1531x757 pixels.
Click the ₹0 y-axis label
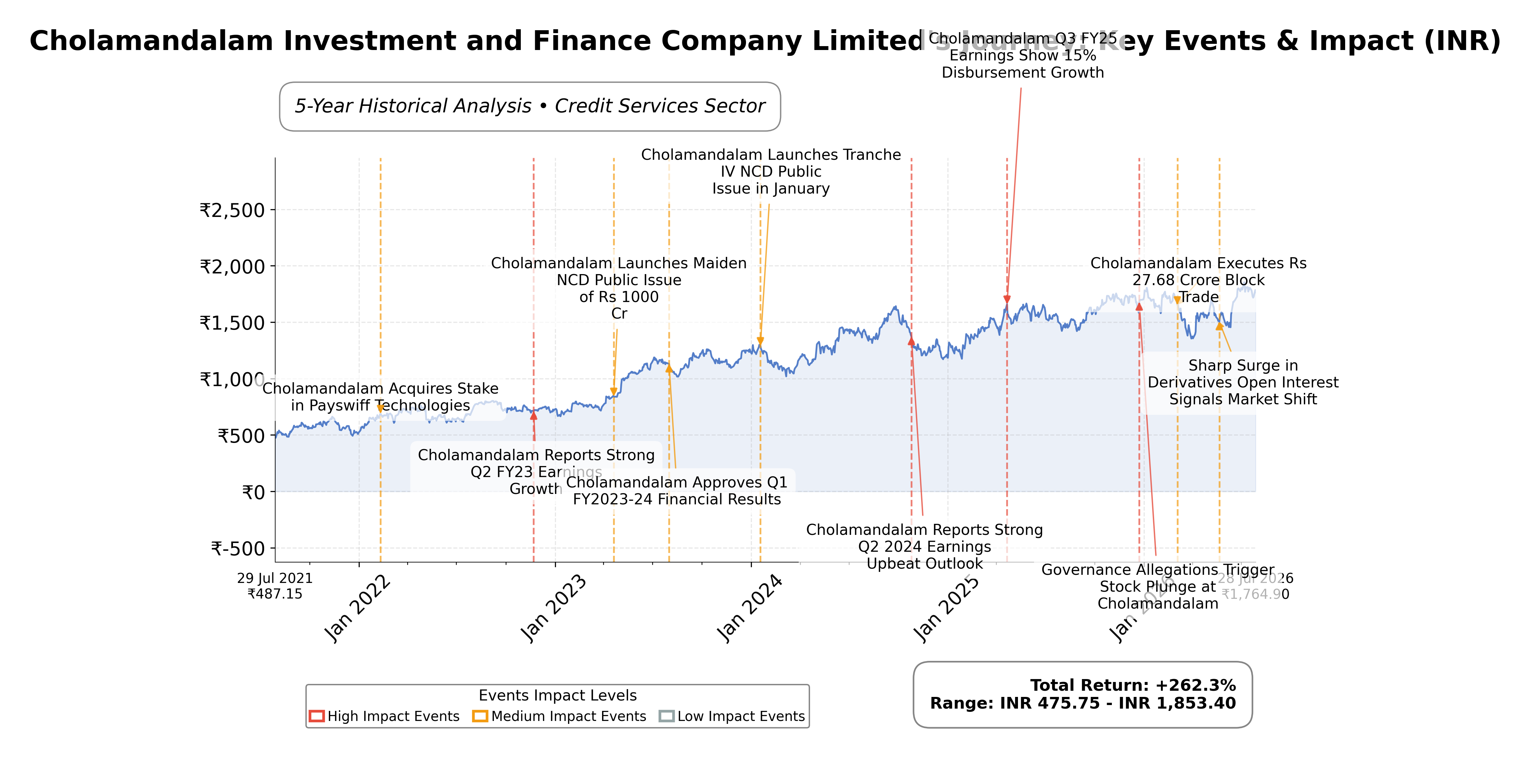pyautogui.click(x=253, y=492)
